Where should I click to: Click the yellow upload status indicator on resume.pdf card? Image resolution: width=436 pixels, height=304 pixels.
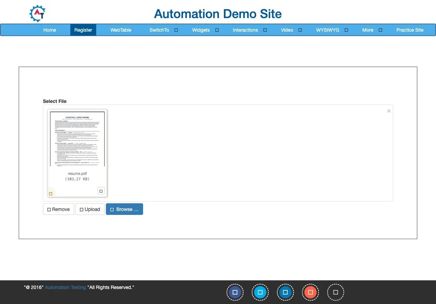[x=51, y=194]
